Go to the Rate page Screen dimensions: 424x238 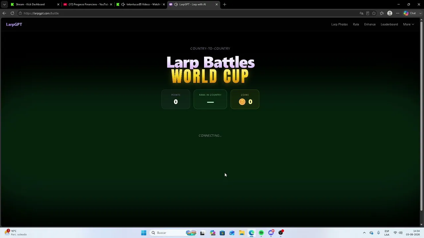tap(356, 24)
